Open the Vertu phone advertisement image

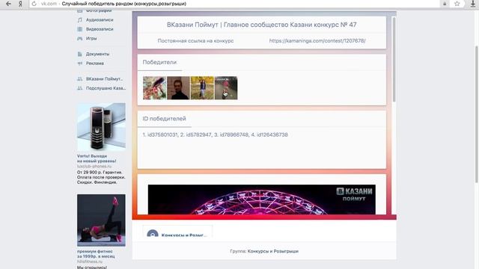101,127
